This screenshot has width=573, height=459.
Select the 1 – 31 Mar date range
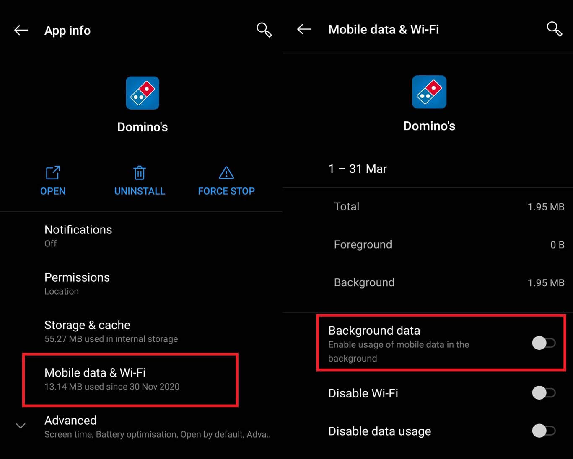tap(358, 169)
